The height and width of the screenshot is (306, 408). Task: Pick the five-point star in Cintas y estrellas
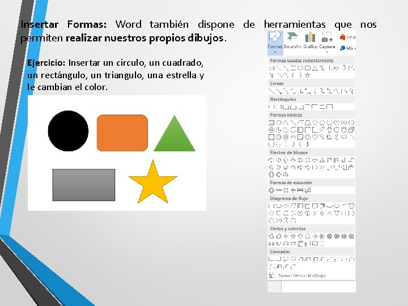(294, 236)
